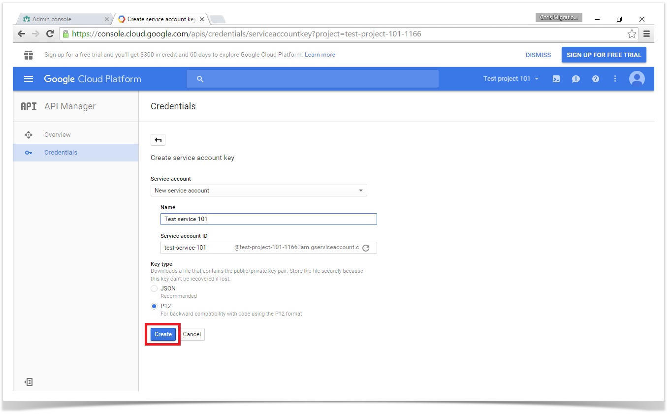Dismiss the free trial banner
This screenshot has width=671, height=415.
539,55
